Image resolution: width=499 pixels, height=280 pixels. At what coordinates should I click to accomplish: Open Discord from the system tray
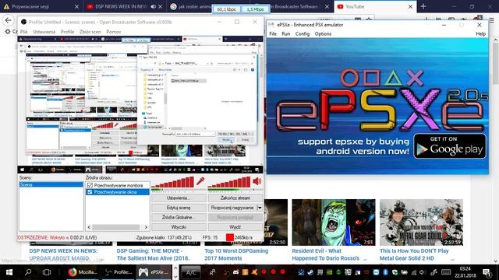coord(235,272)
